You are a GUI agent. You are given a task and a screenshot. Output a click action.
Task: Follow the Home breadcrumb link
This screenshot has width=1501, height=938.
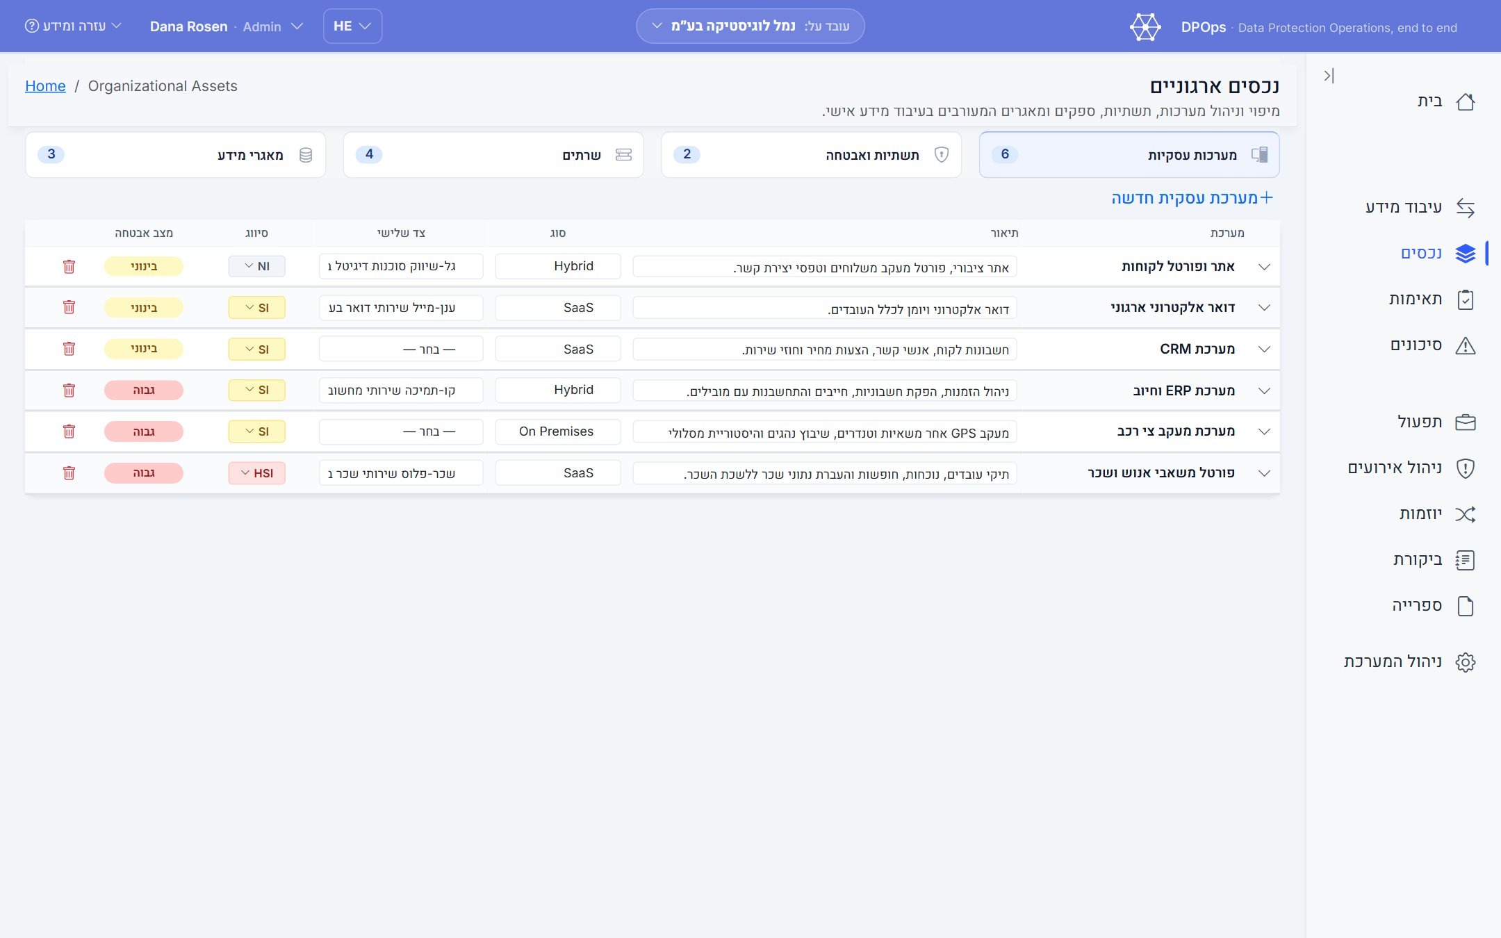tap(45, 86)
